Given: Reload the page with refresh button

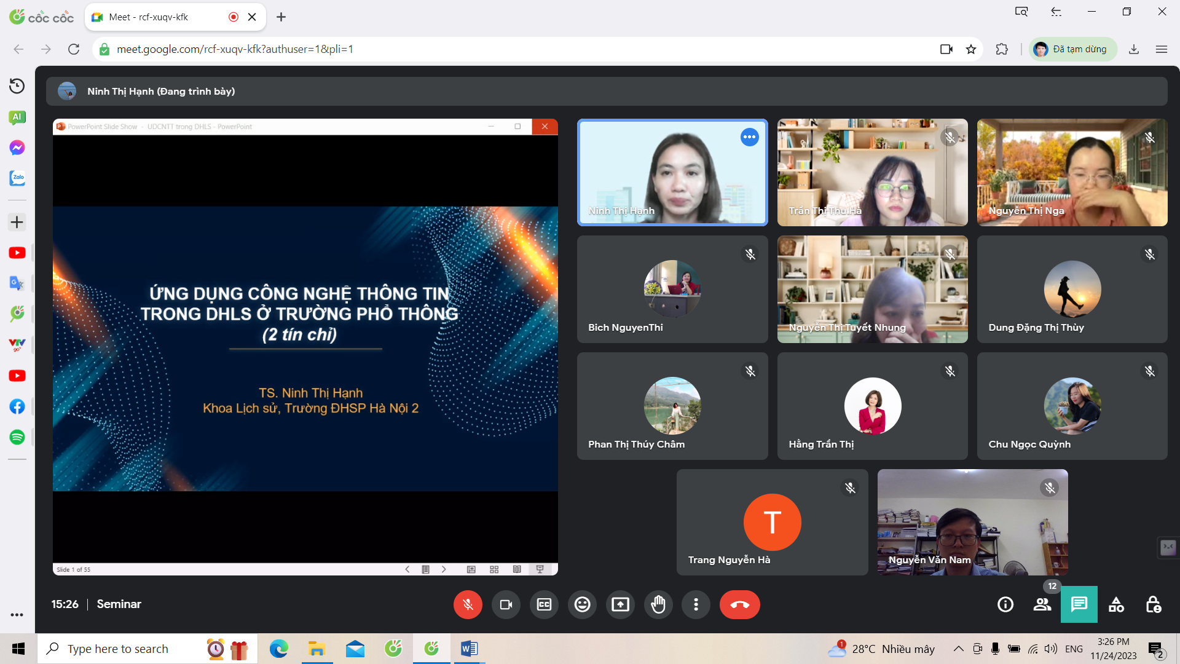Looking at the screenshot, I should pos(74,49).
